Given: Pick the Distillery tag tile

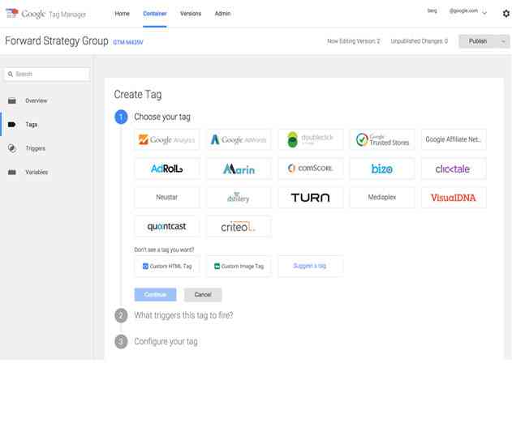Looking at the screenshot, I should coord(239,197).
